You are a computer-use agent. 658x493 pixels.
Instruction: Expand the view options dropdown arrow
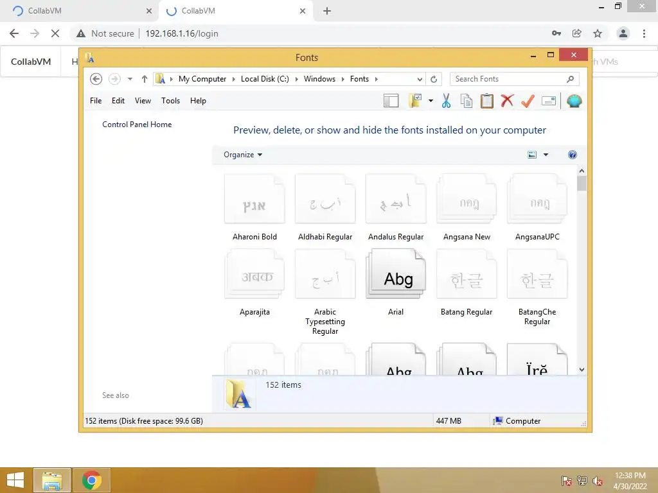546,155
